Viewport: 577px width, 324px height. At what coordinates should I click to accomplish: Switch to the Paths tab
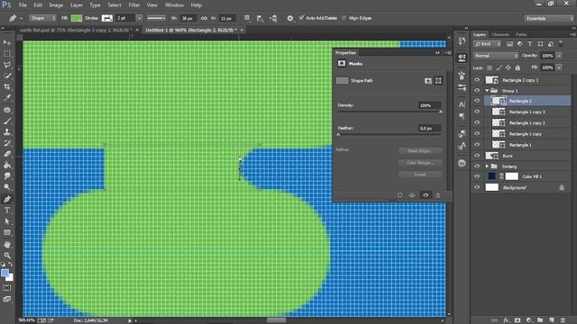click(521, 34)
